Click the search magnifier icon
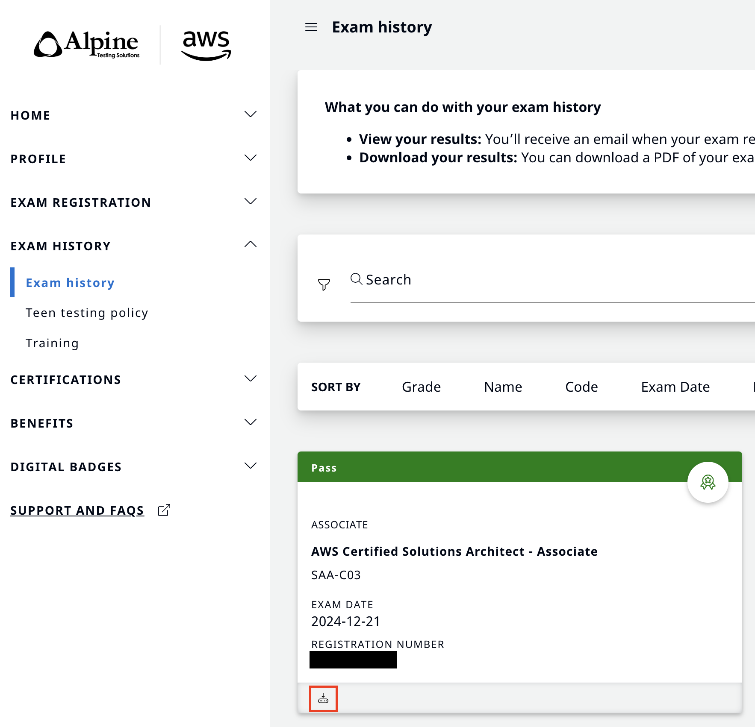The height and width of the screenshot is (727, 755). click(356, 279)
